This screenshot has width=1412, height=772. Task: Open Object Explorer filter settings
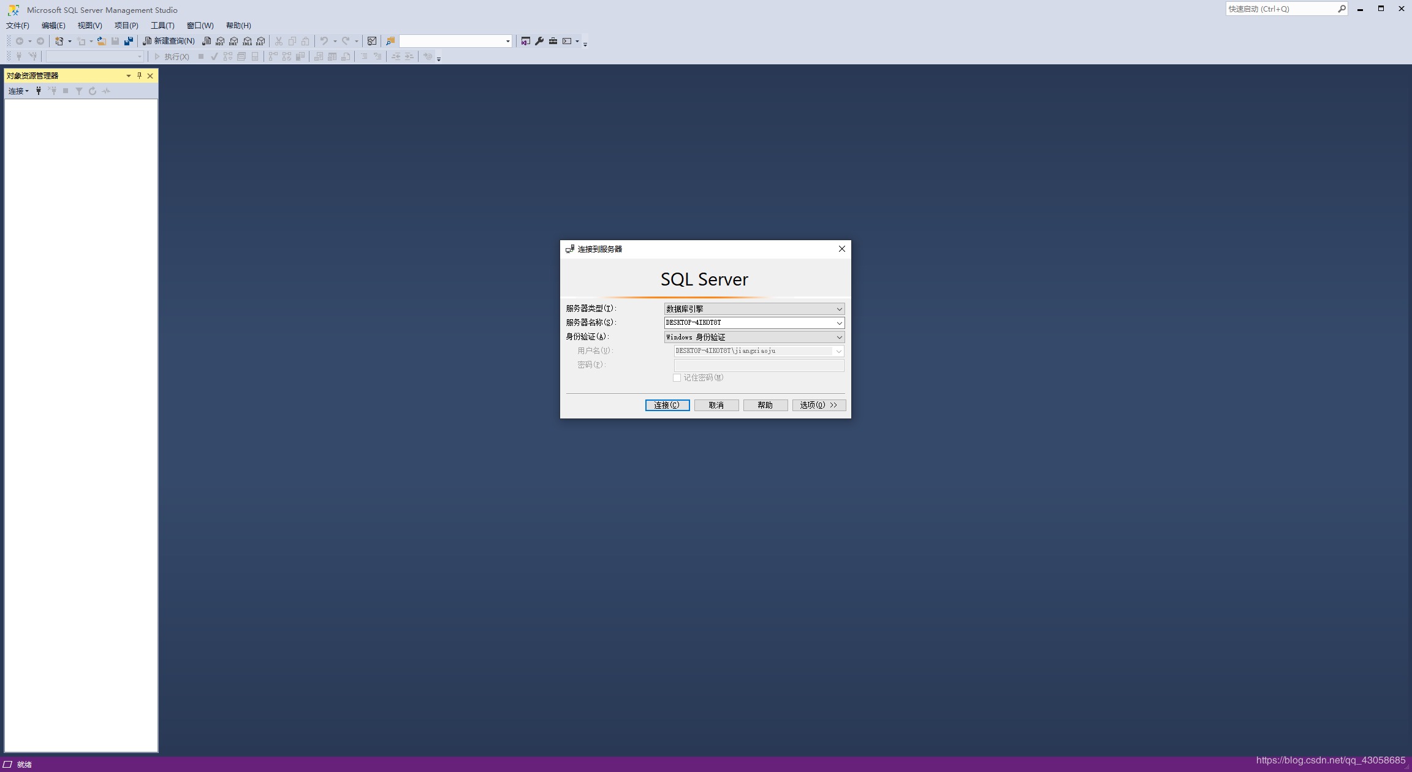tap(79, 91)
